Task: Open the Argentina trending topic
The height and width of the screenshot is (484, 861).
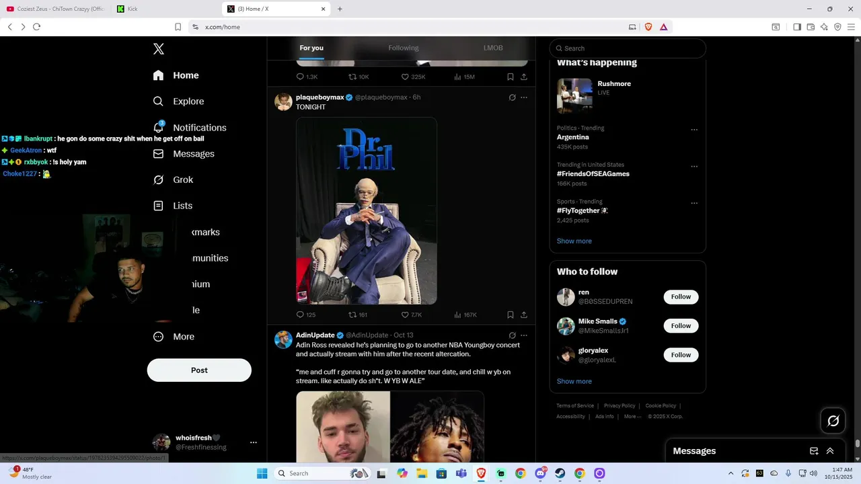Action: pos(573,137)
